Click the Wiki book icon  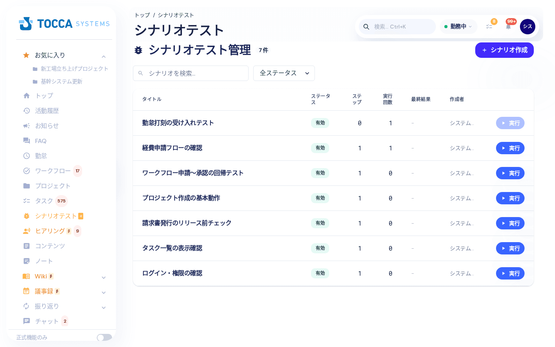(x=26, y=276)
